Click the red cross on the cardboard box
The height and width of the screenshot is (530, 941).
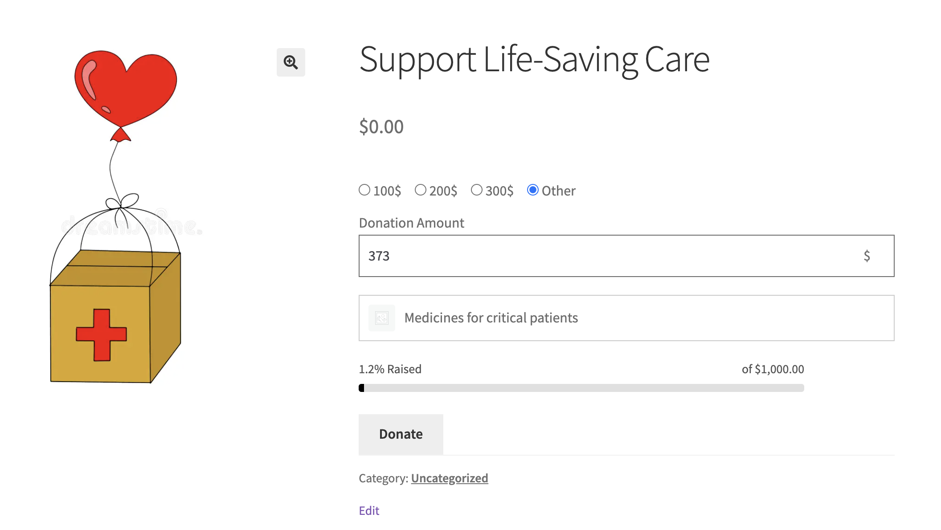click(x=101, y=334)
